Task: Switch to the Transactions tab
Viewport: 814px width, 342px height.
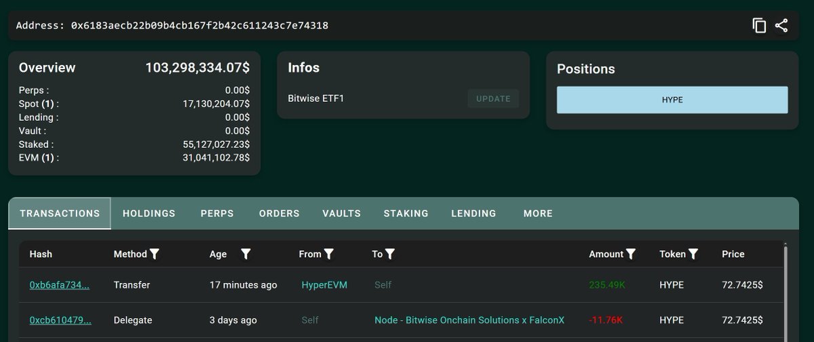Action: click(x=60, y=213)
